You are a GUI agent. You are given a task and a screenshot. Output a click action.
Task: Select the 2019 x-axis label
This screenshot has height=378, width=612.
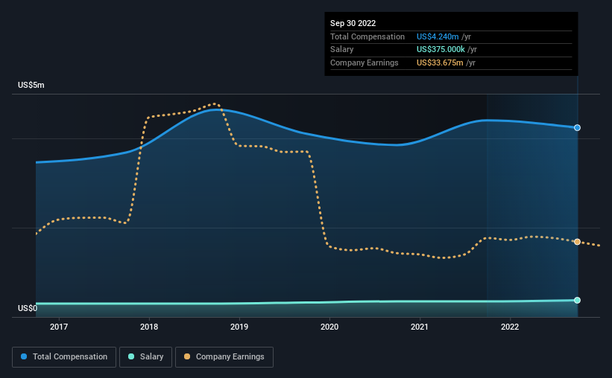(x=239, y=327)
